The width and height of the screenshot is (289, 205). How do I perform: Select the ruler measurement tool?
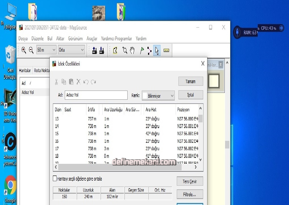click(166, 51)
